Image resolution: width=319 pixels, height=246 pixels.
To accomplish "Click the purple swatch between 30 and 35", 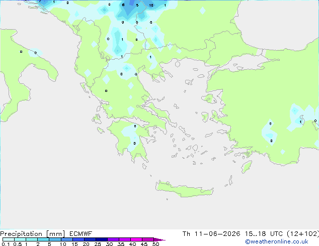I will (x=113, y=239).
